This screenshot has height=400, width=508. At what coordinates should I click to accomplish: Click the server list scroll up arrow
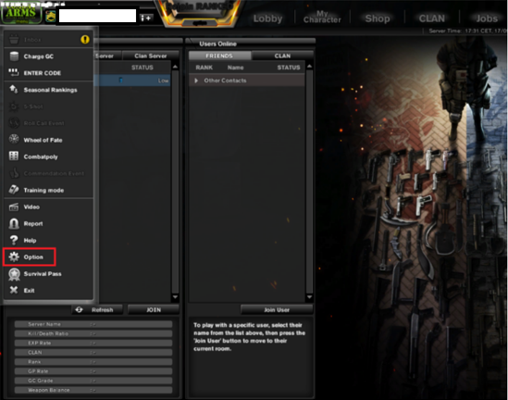point(175,67)
